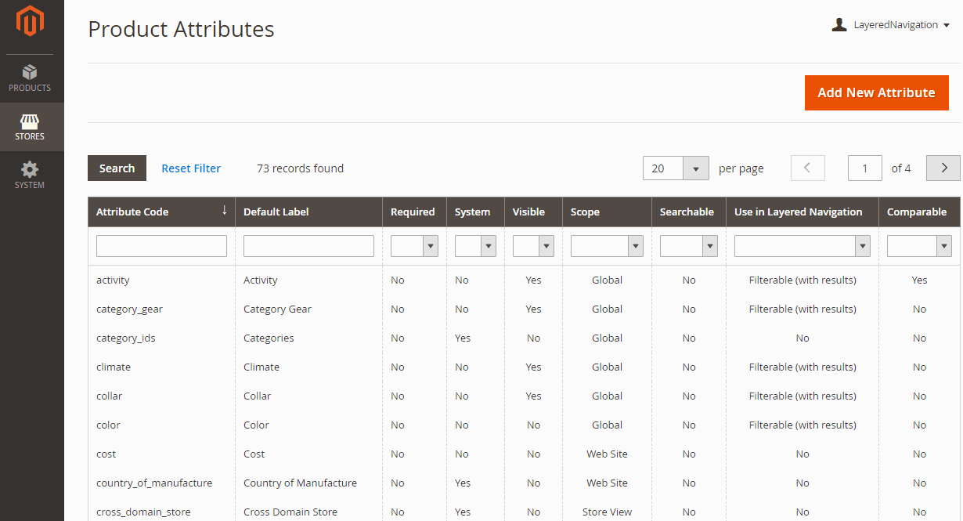Focus the Attribute Code filter field
Viewport: 963px width, 521px height.
tap(161, 246)
